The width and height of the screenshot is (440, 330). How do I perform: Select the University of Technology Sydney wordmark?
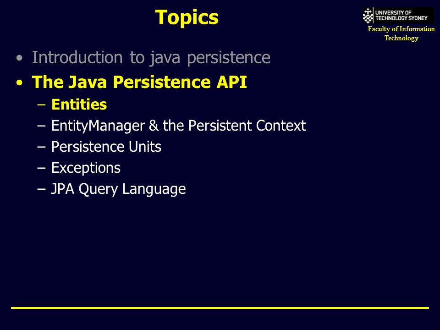[401, 16]
